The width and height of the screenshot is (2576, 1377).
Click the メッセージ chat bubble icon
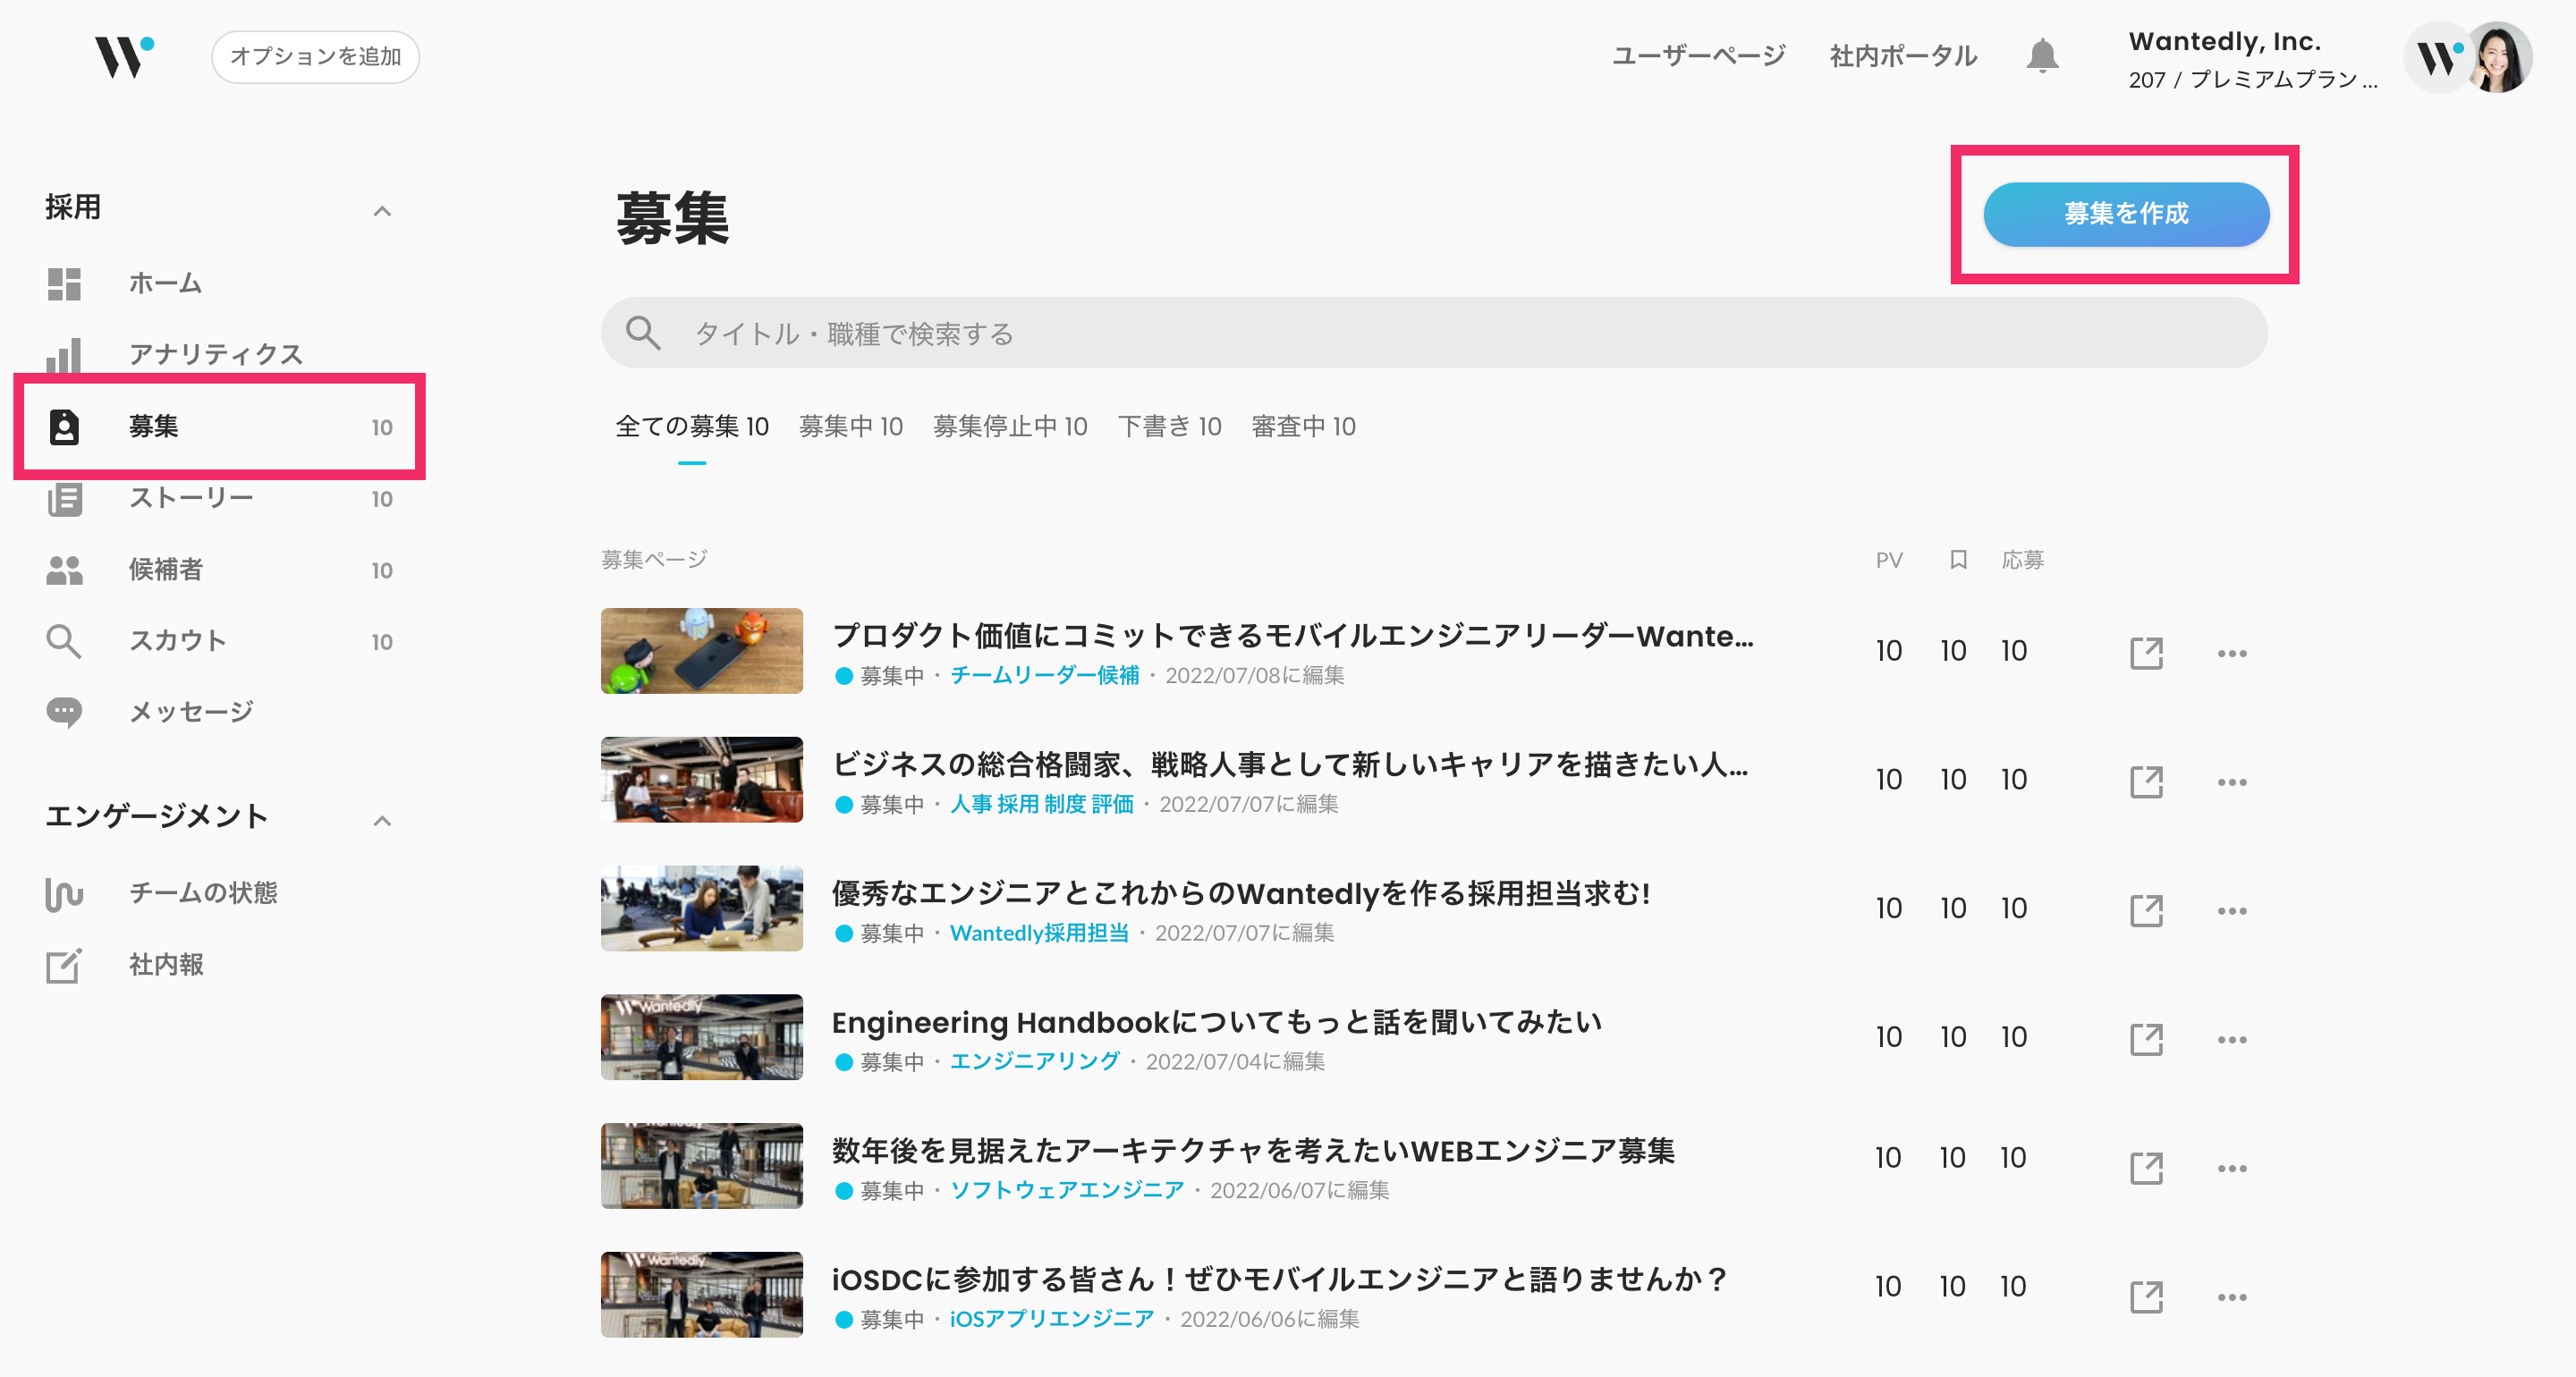click(64, 713)
